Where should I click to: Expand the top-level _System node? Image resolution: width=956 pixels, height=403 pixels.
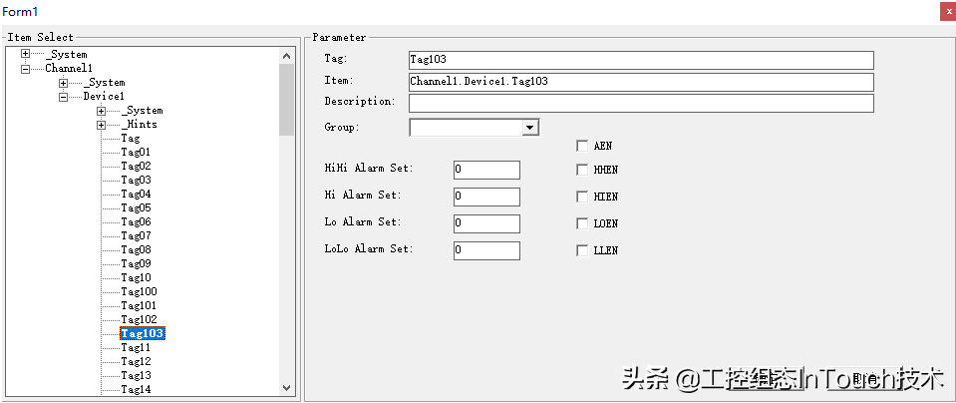[x=25, y=54]
